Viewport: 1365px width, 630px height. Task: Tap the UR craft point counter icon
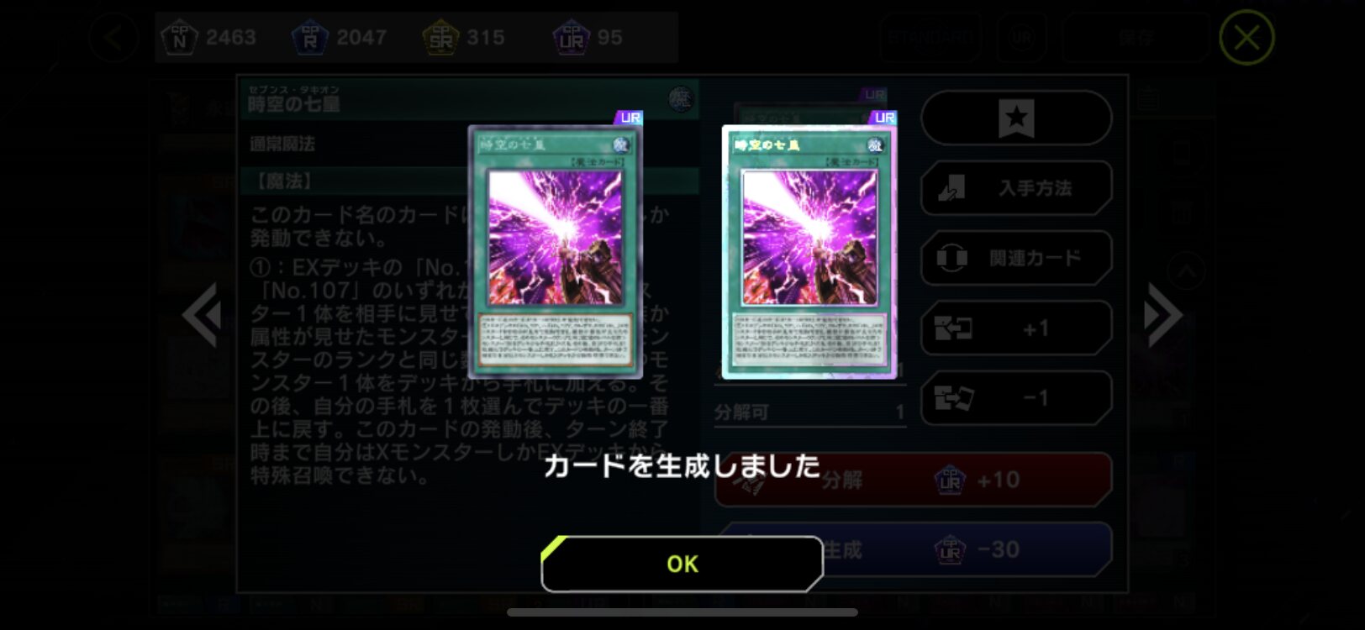pyautogui.click(x=571, y=37)
